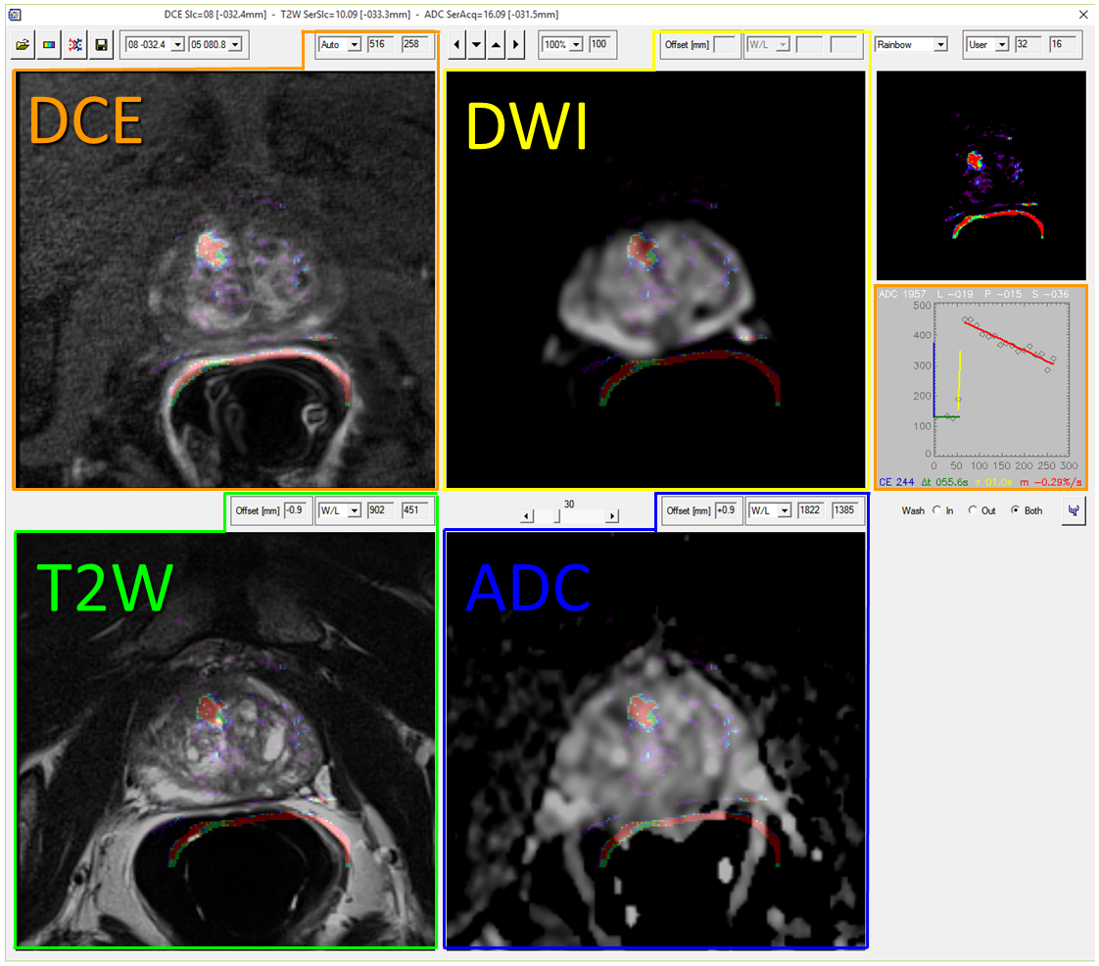Open the User preset dropdown
This screenshot has width=1099, height=966.
(1001, 45)
